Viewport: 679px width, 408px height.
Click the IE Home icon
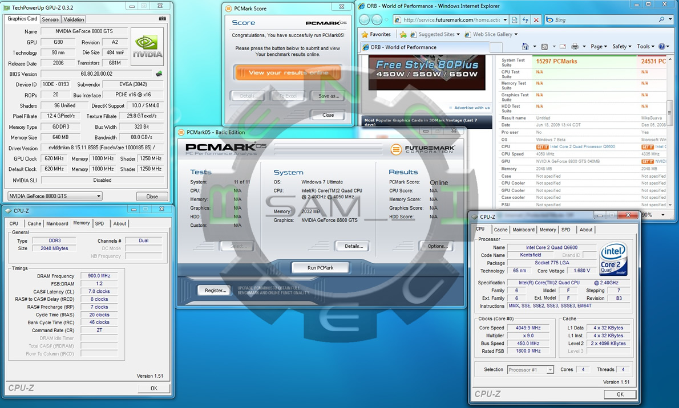(526, 46)
